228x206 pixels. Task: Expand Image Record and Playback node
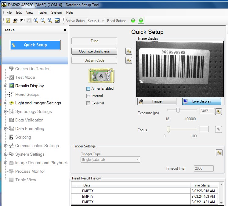(5, 163)
